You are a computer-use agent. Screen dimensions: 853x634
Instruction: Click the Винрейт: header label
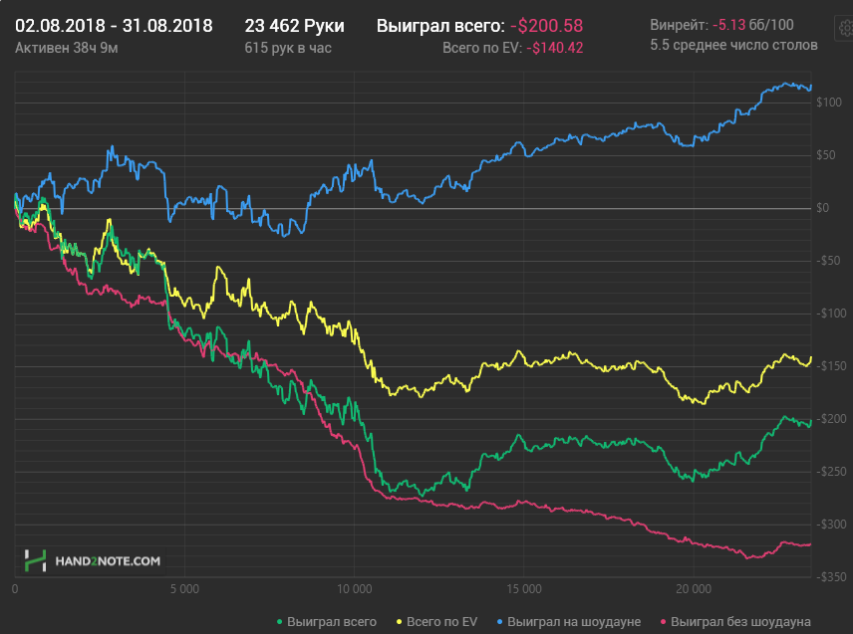[x=679, y=25]
